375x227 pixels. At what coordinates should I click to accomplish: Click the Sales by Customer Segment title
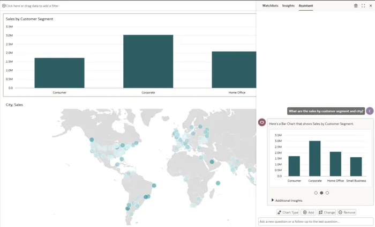[29, 19]
